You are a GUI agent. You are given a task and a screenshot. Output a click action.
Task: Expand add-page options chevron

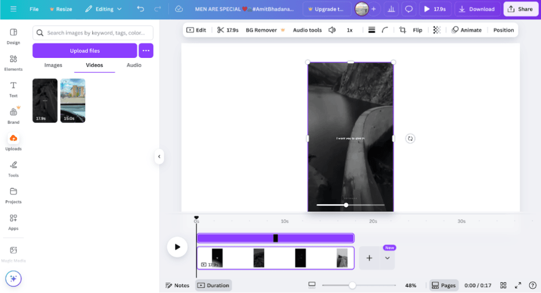click(x=387, y=258)
